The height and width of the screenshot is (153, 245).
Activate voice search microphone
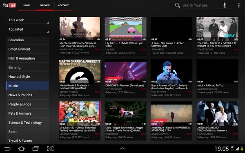tap(225, 5)
